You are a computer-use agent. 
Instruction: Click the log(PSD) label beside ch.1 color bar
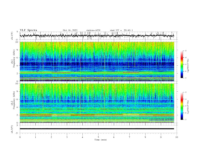point(188,66)
